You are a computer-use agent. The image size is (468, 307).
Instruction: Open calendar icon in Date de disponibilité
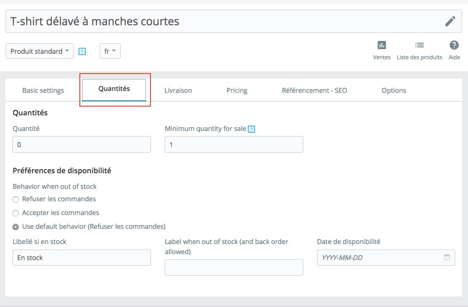tap(447, 257)
